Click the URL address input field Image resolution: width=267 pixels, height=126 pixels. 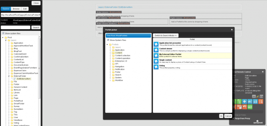click(21, 15)
